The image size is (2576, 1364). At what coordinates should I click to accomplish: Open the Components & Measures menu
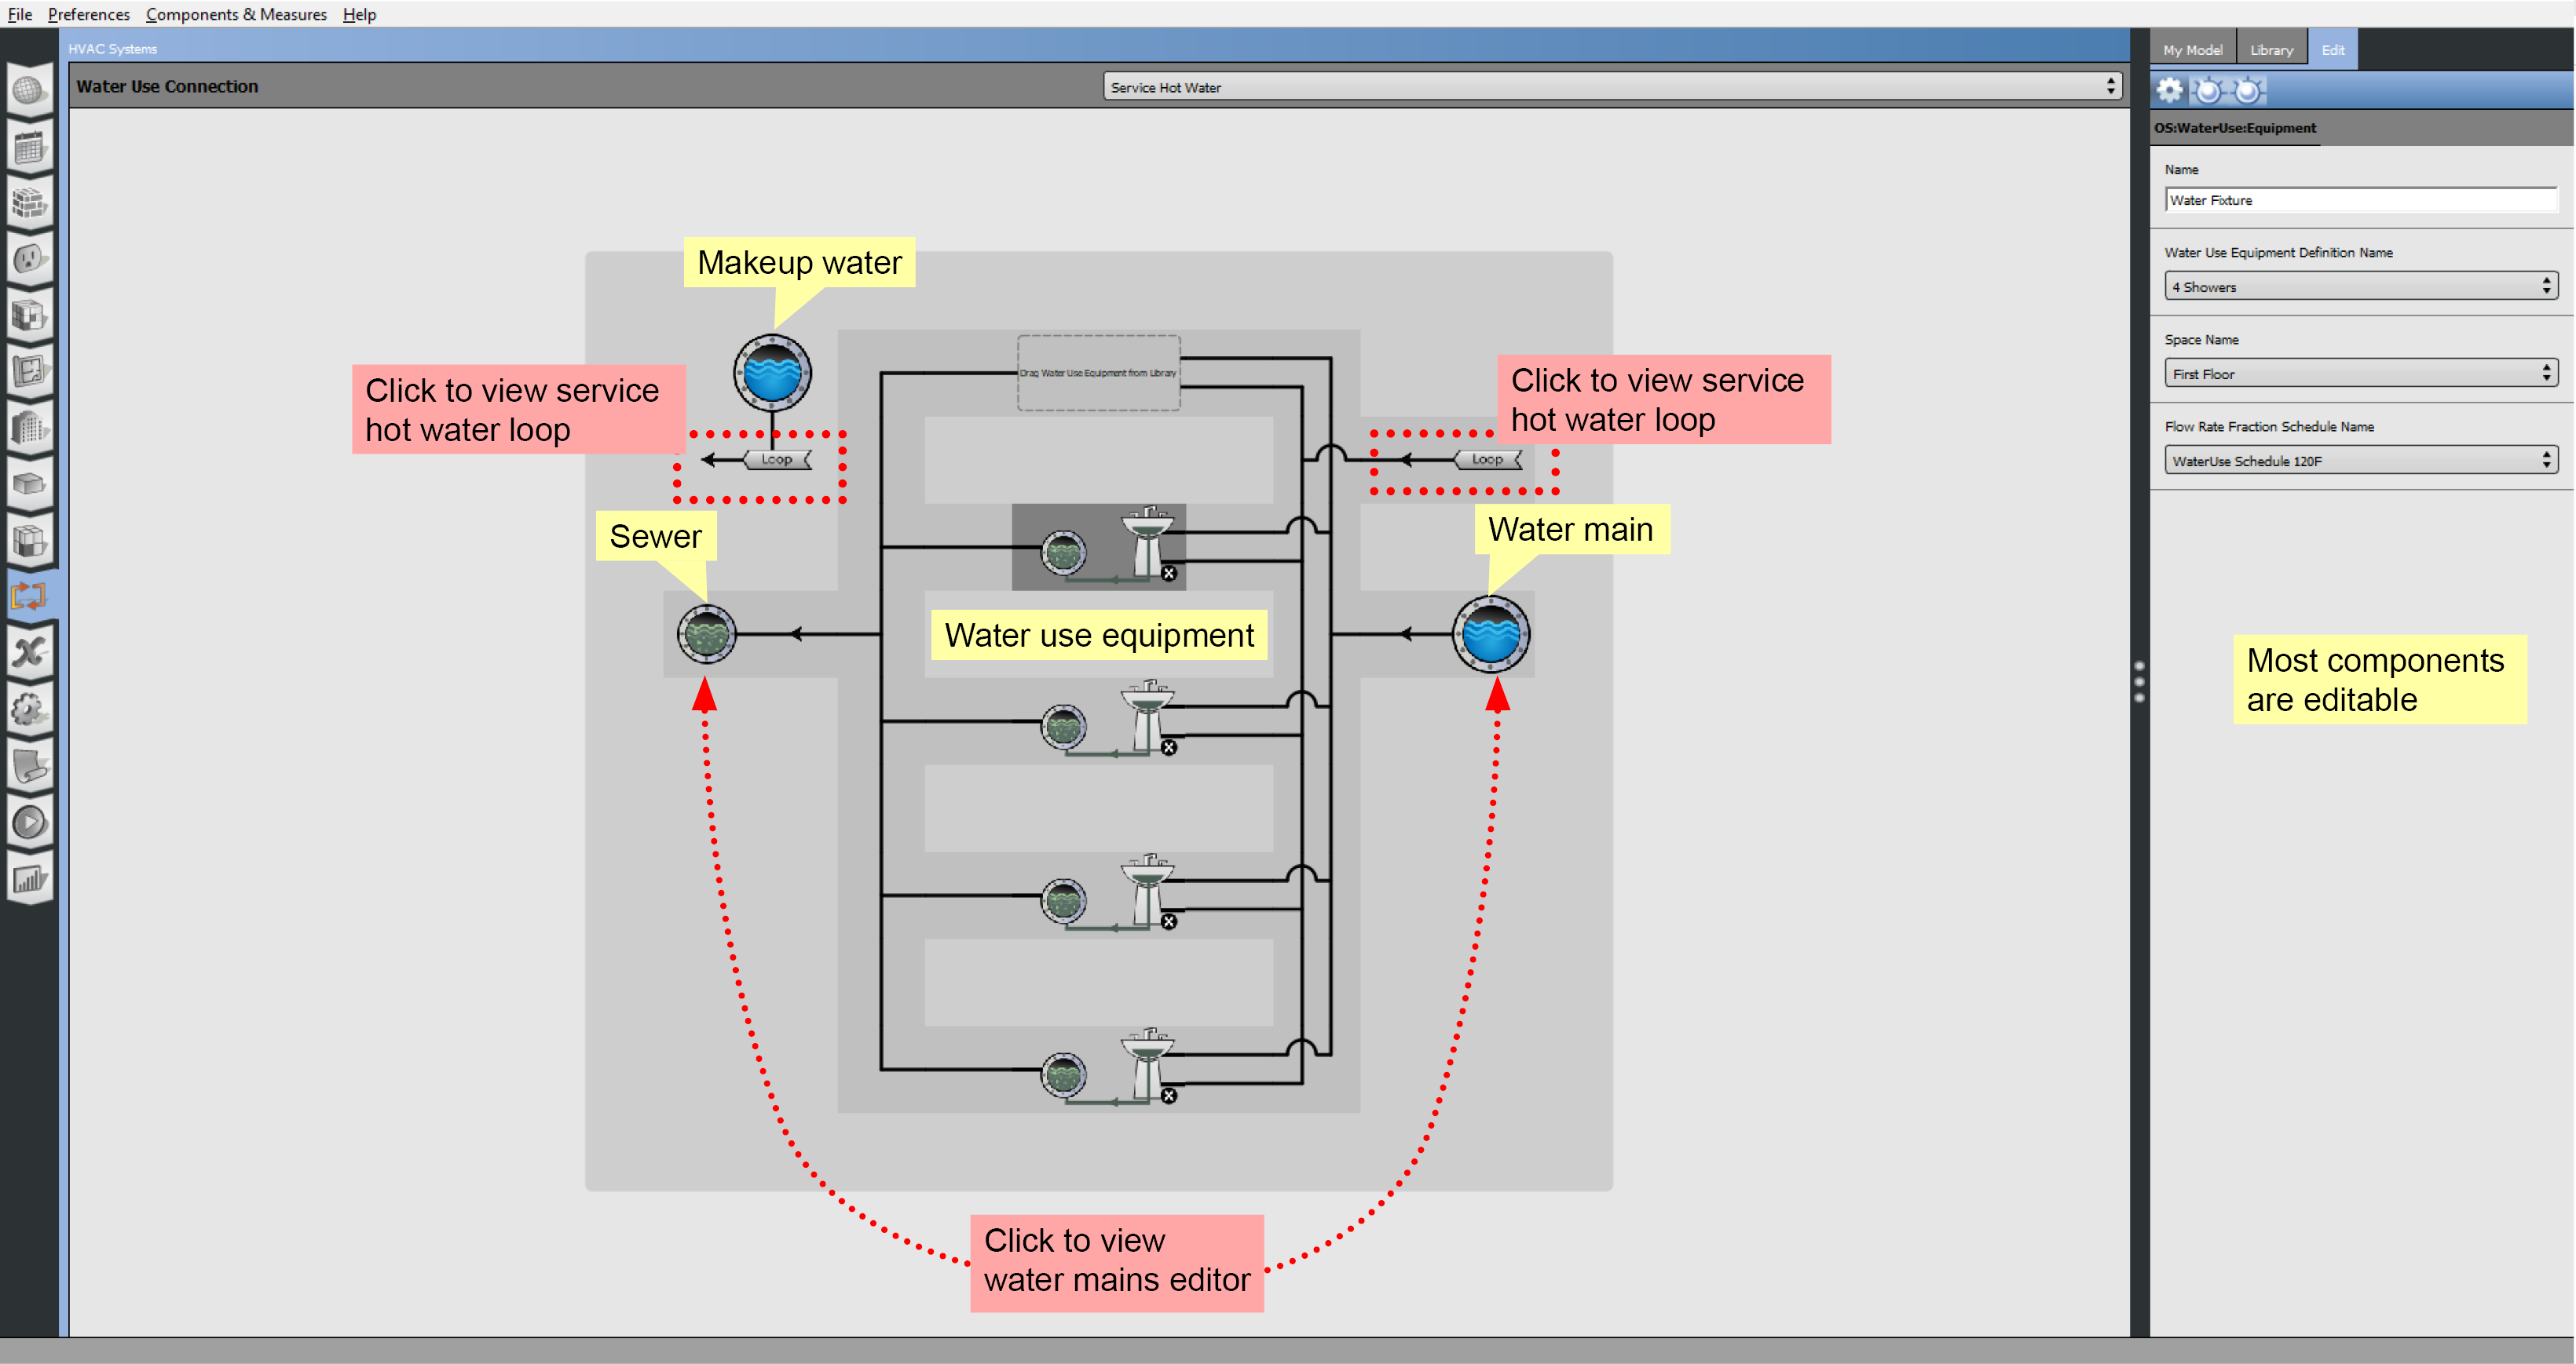(236, 14)
